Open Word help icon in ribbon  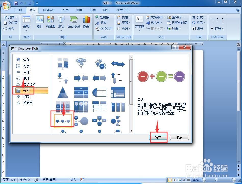click(238, 10)
